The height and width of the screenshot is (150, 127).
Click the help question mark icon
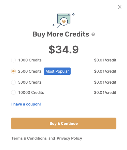point(93,34)
